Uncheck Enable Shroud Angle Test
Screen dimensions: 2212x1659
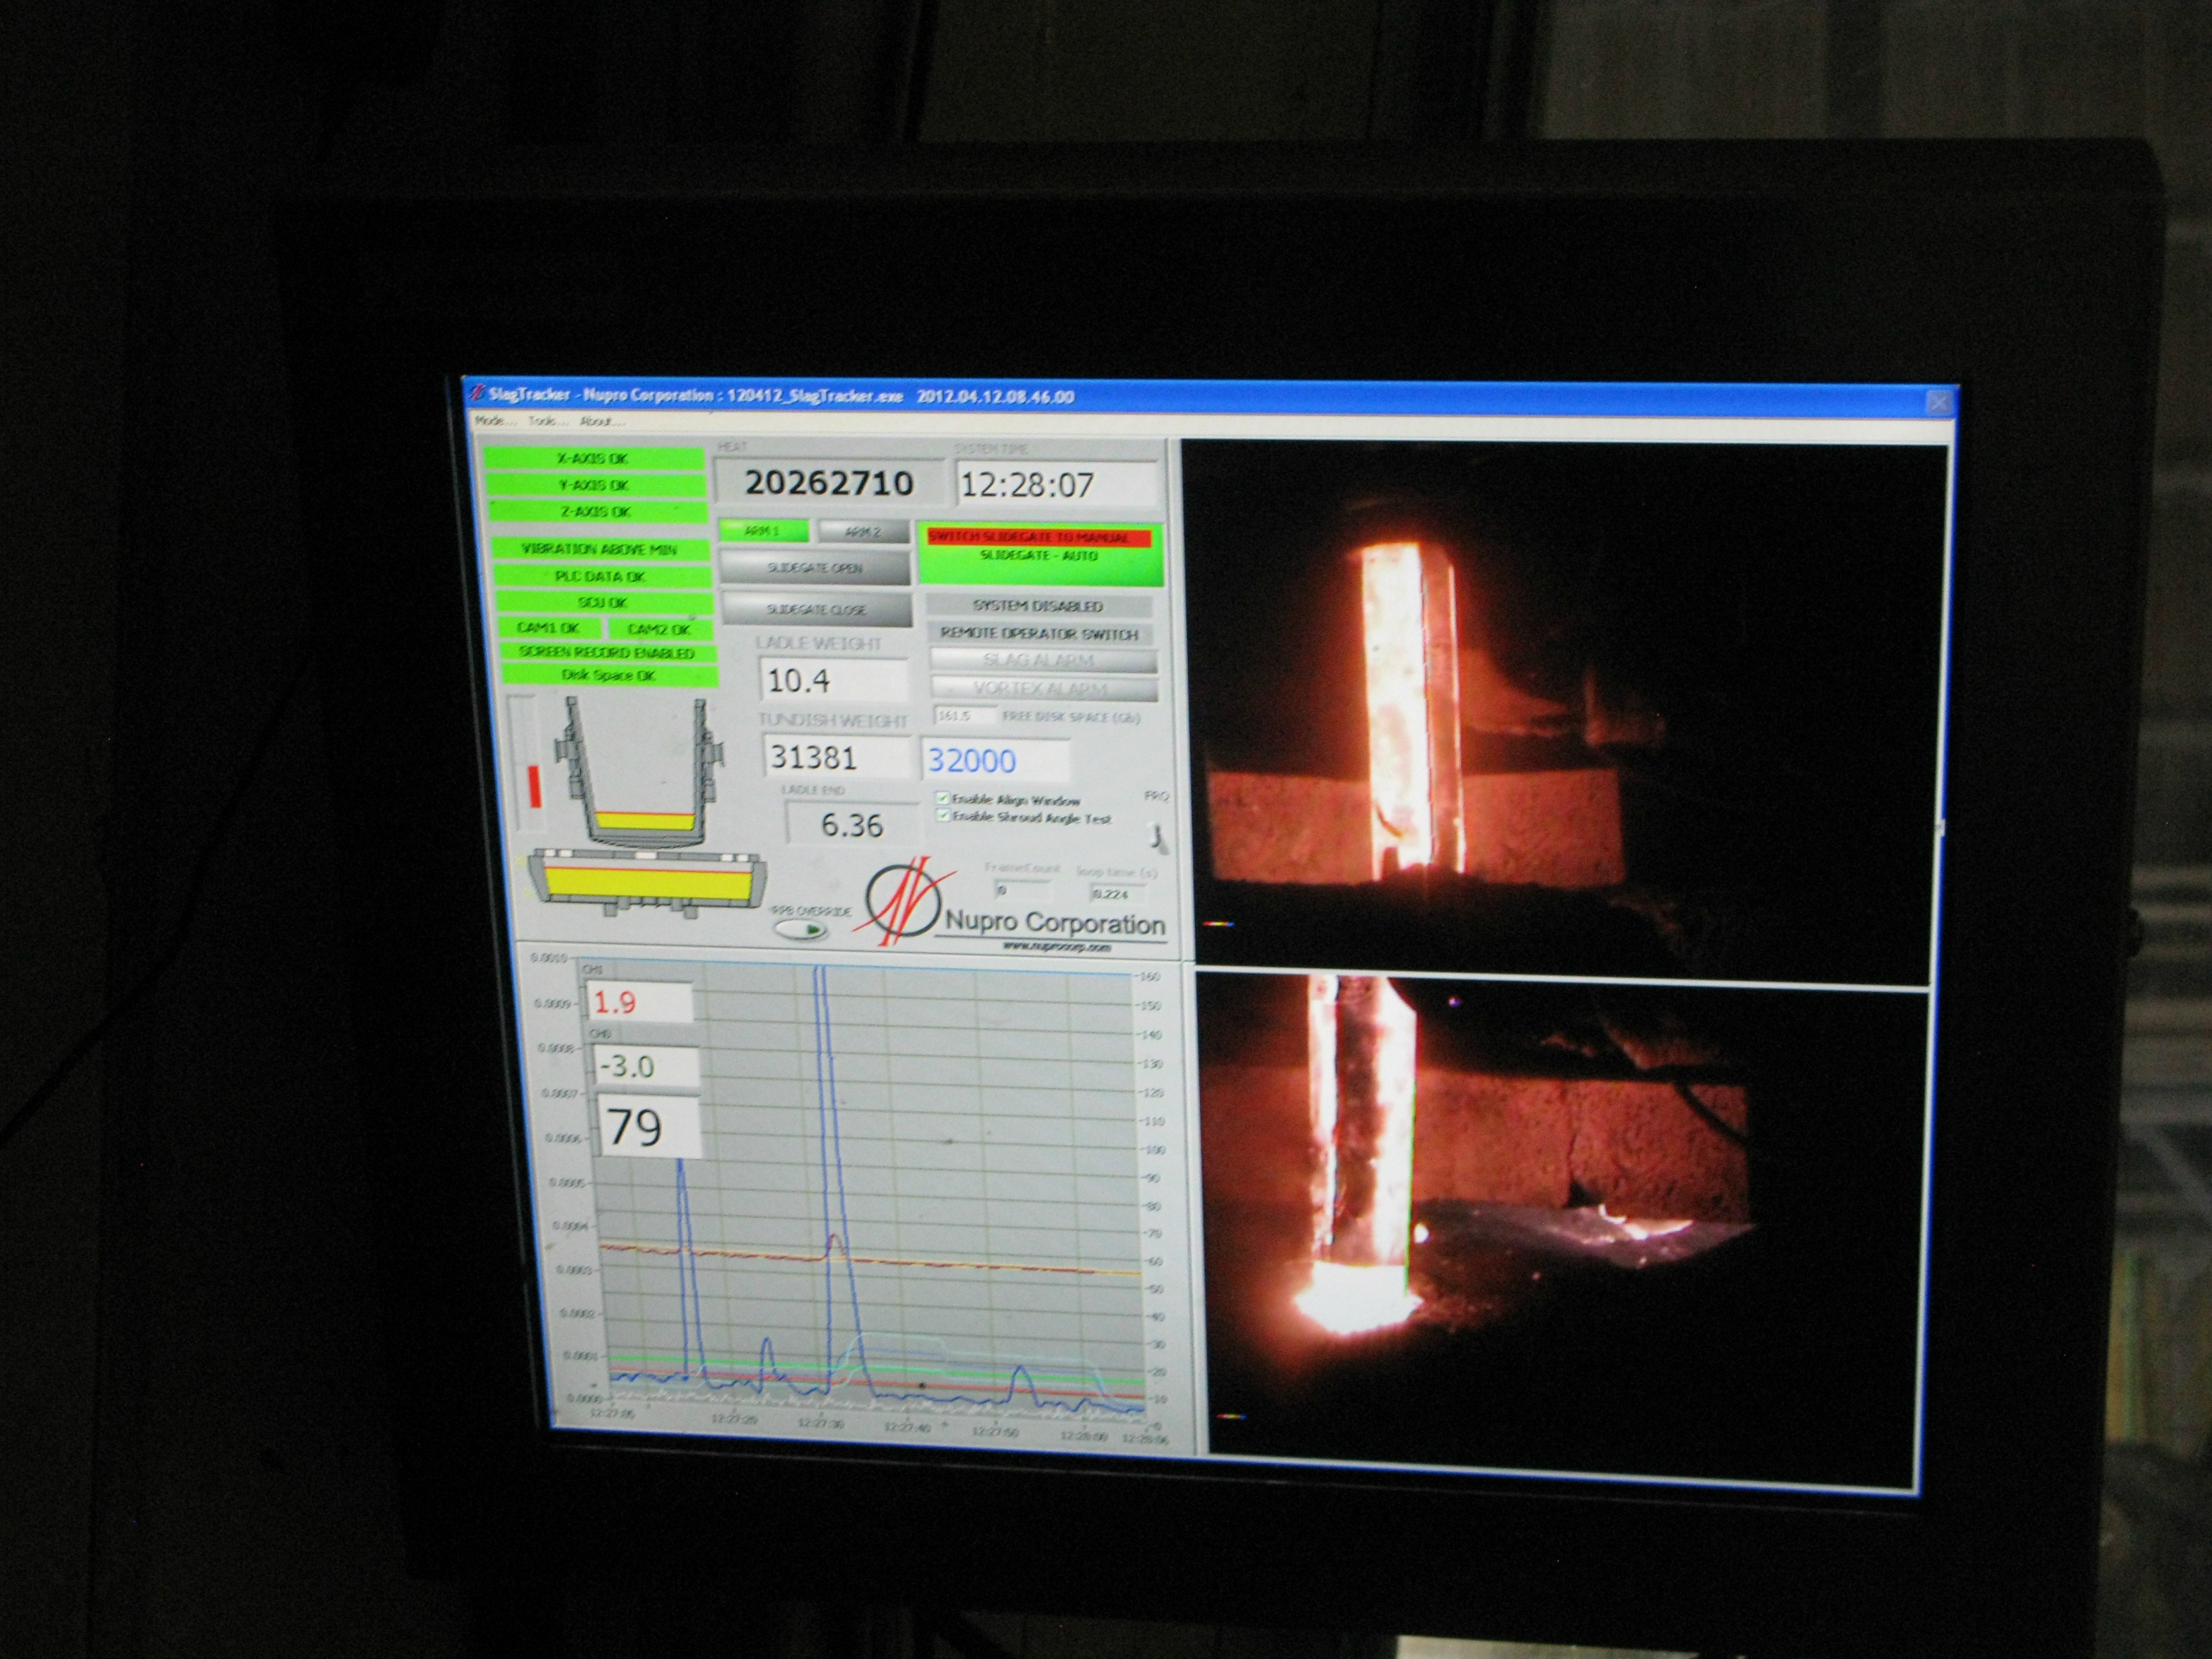pos(942,816)
